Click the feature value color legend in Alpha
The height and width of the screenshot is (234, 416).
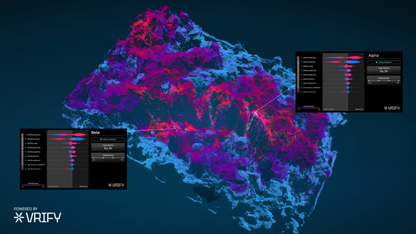click(x=309, y=108)
